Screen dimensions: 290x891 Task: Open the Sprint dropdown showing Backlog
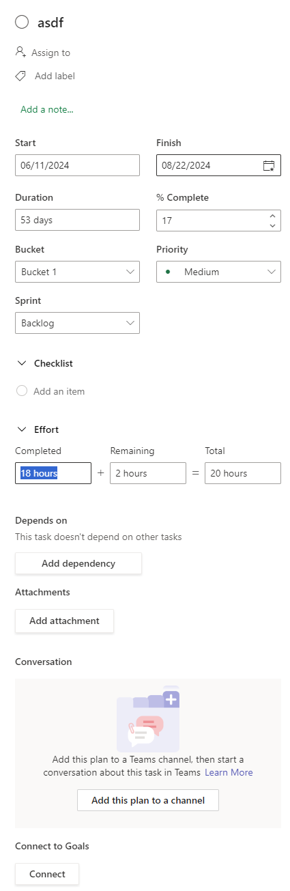pyautogui.click(x=77, y=324)
